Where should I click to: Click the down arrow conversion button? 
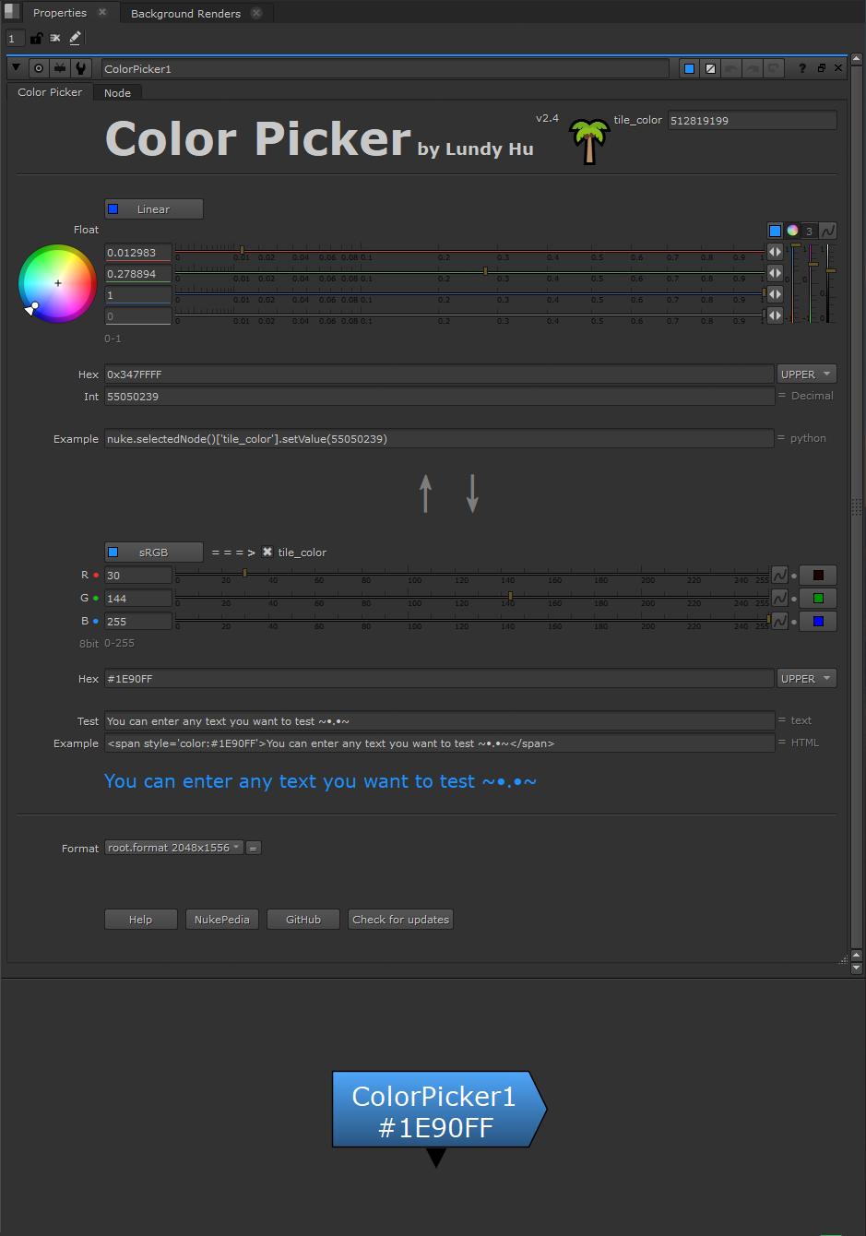(x=472, y=493)
